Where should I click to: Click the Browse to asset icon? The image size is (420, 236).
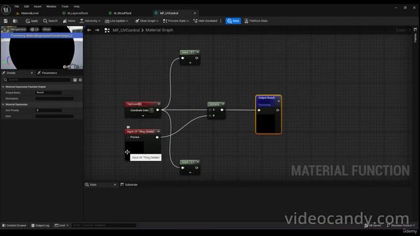click(15, 21)
